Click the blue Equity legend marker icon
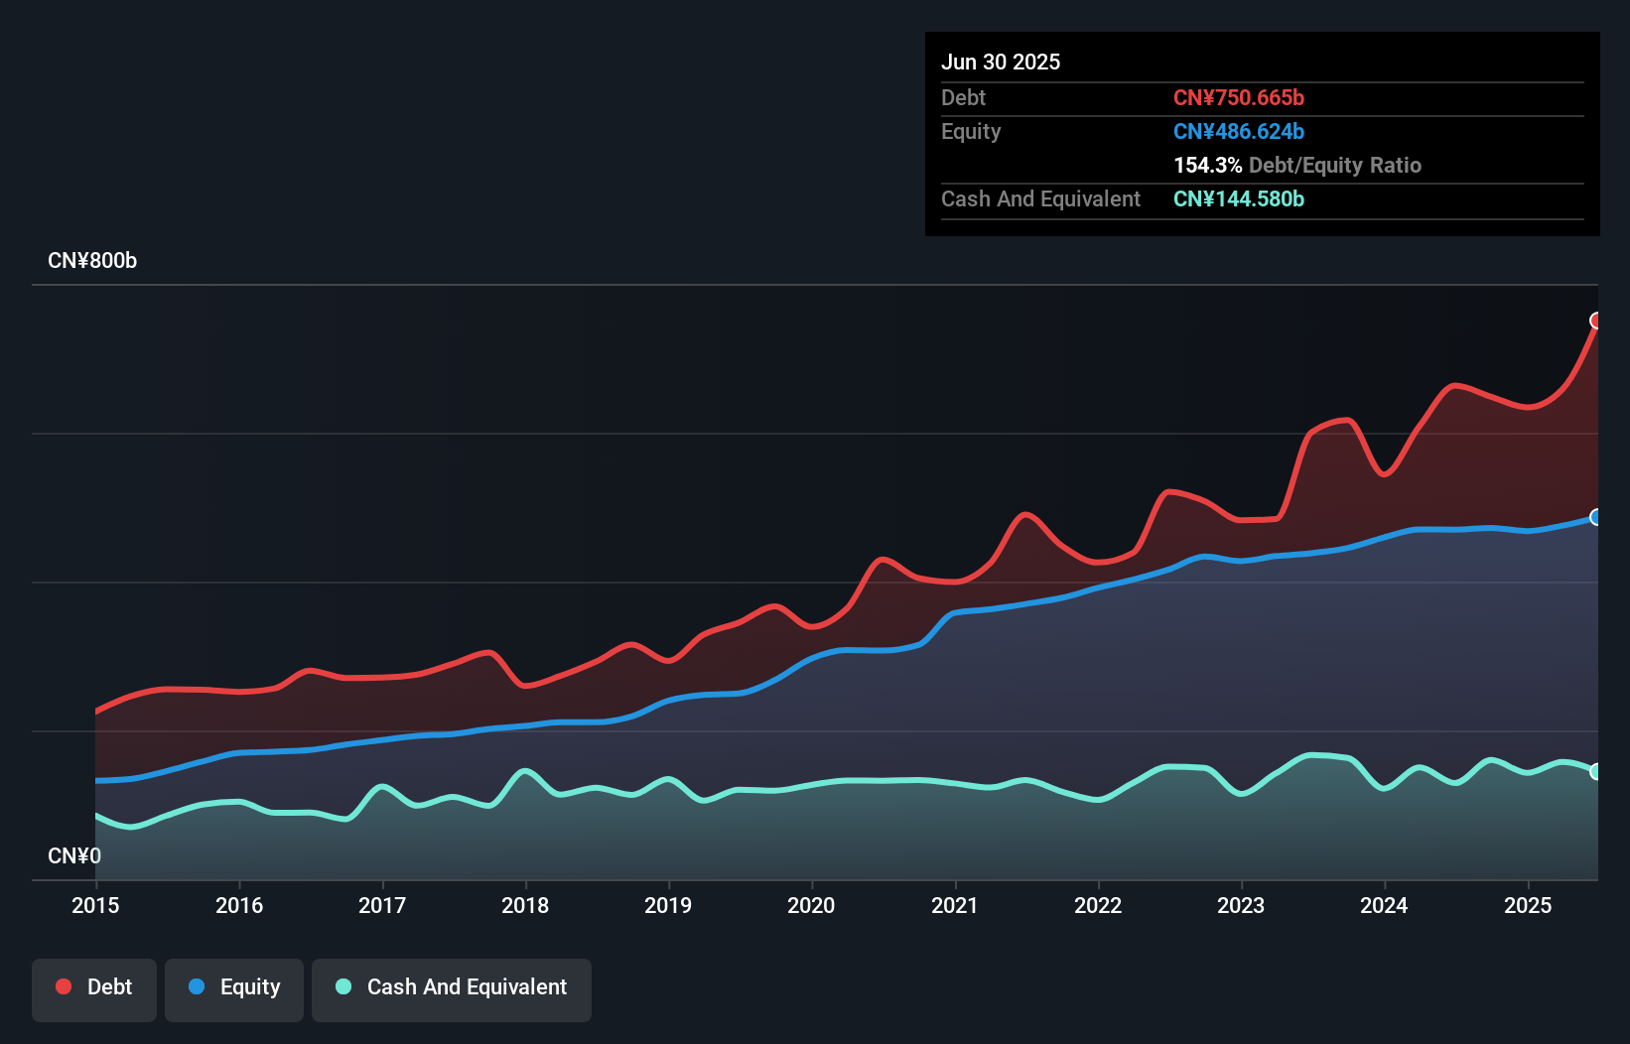1630x1044 pixels. (x=199, y=986)
